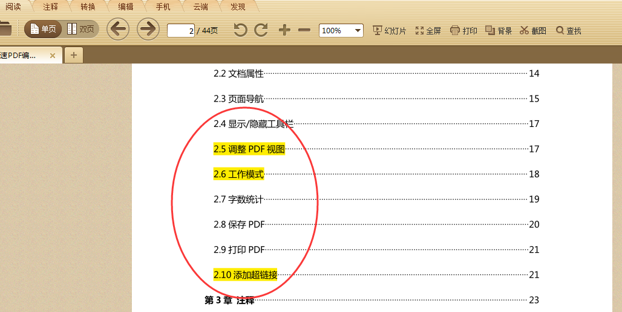The image size is (622, 312).
Task: Open the 发现 tab
Action: pos(238,7)
